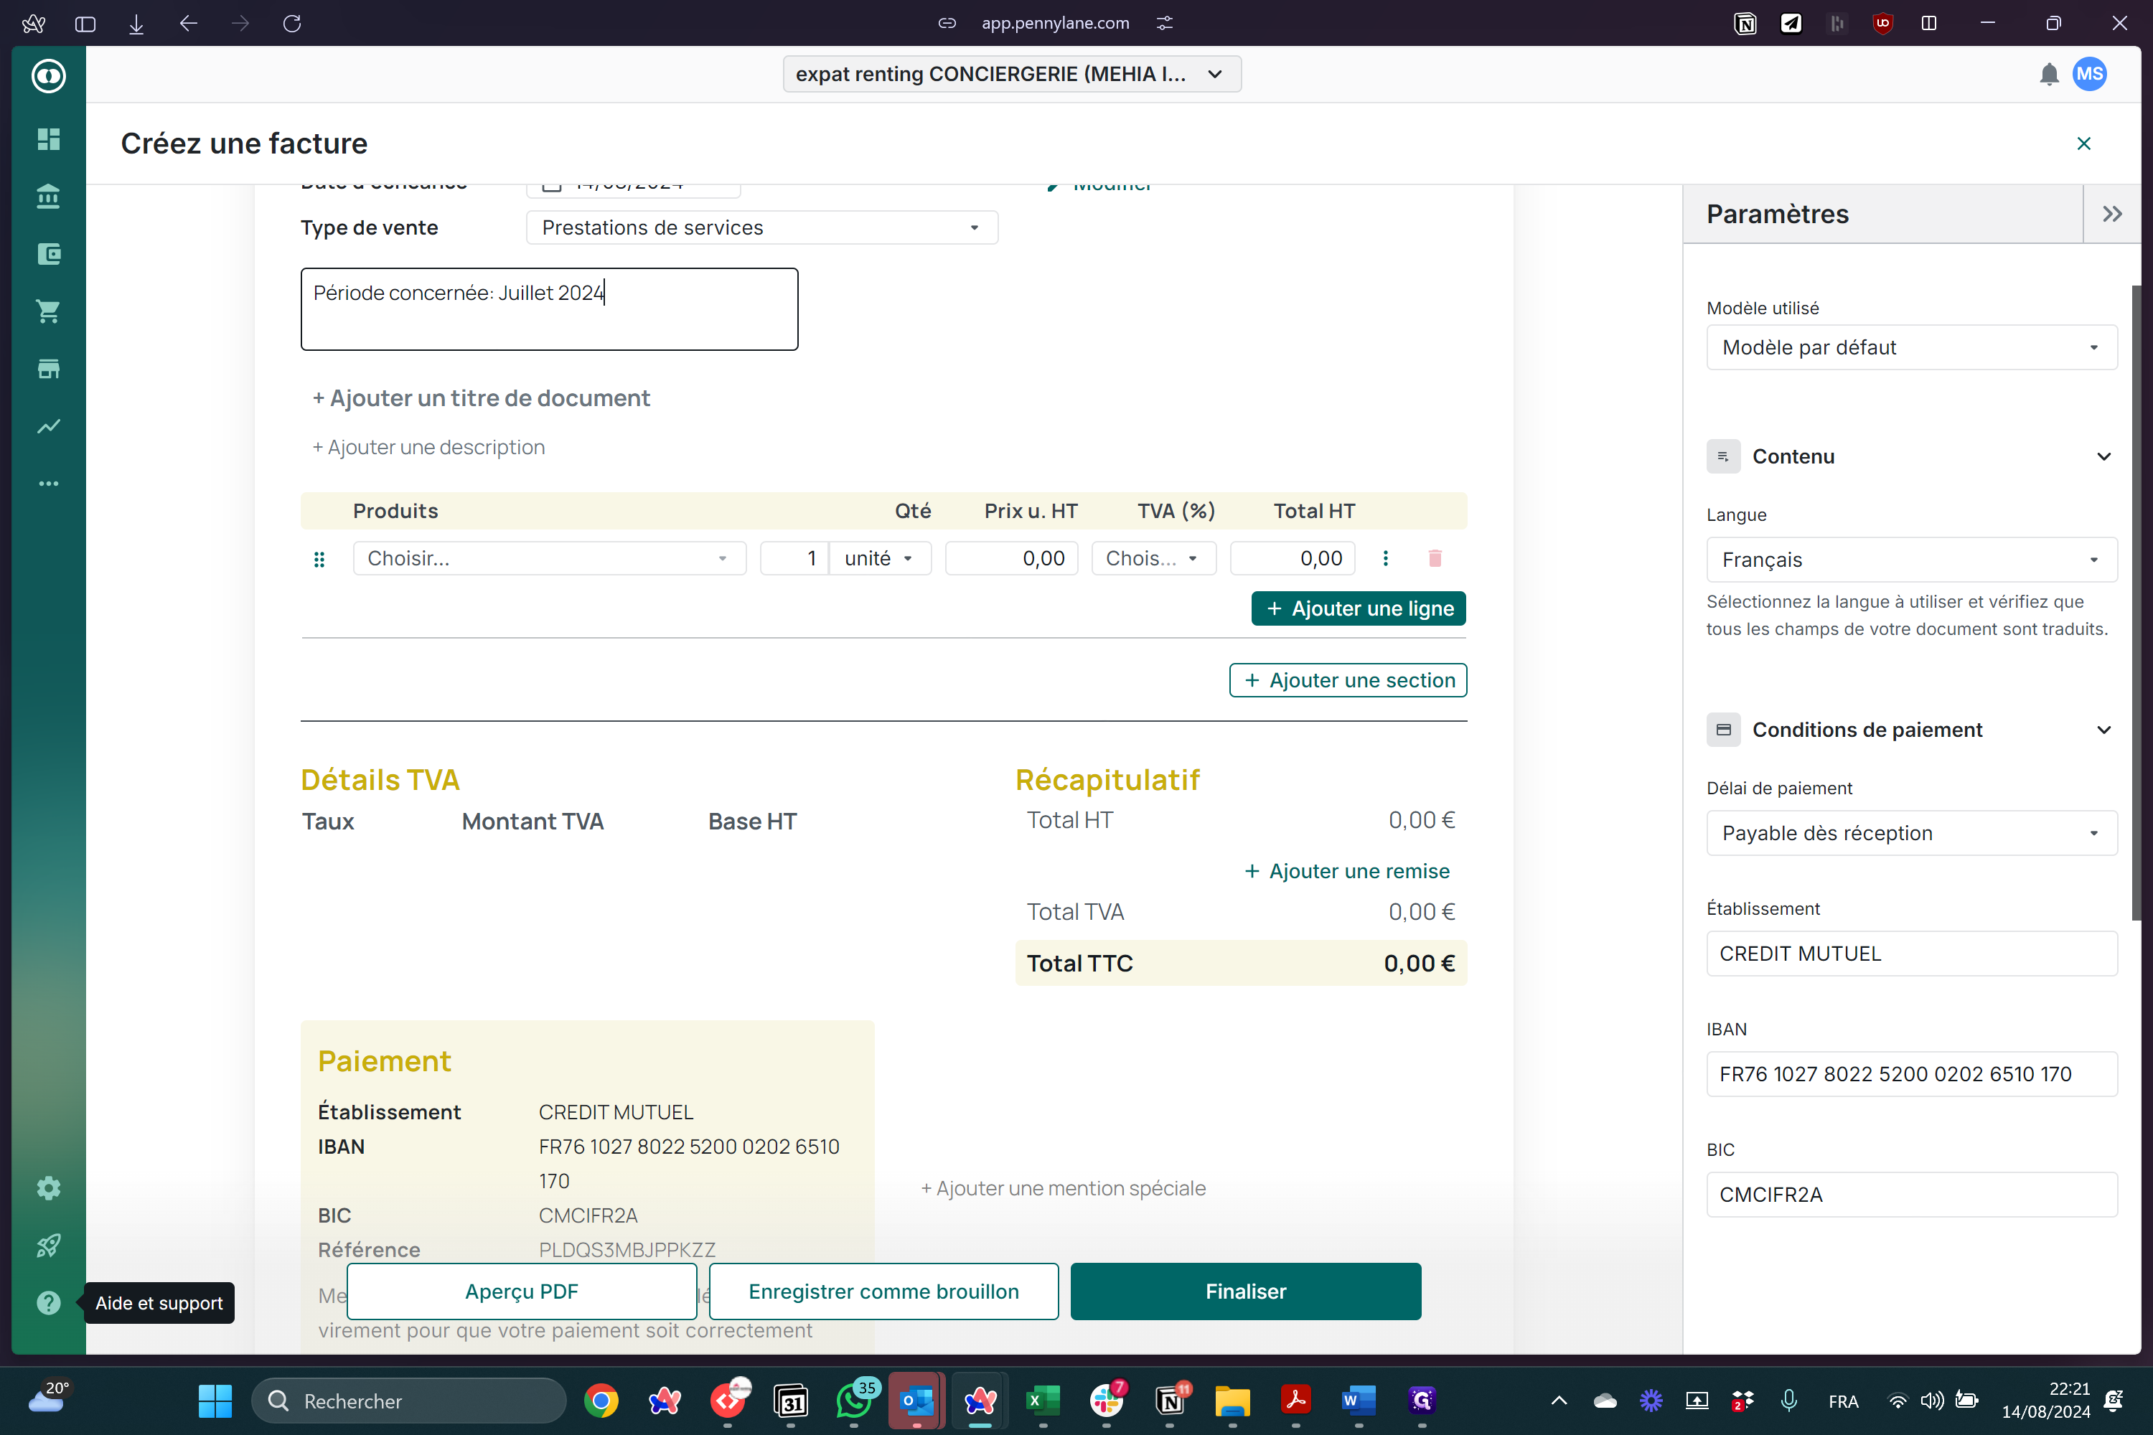The height and width of the screenshot is (1435, 2153).
Task: Open the settings gear in sidebar
Action: 49,1188
